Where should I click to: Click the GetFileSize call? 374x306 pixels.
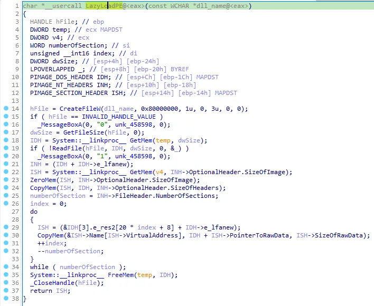(x=83, y=132)
